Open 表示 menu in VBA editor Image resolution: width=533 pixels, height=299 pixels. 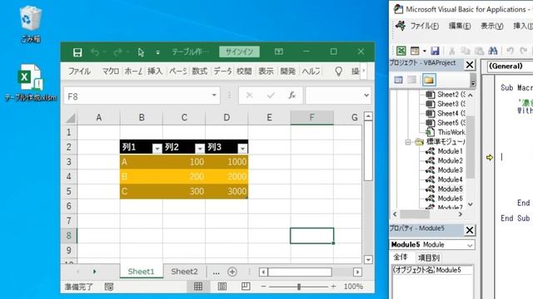(x=492, y=26)
